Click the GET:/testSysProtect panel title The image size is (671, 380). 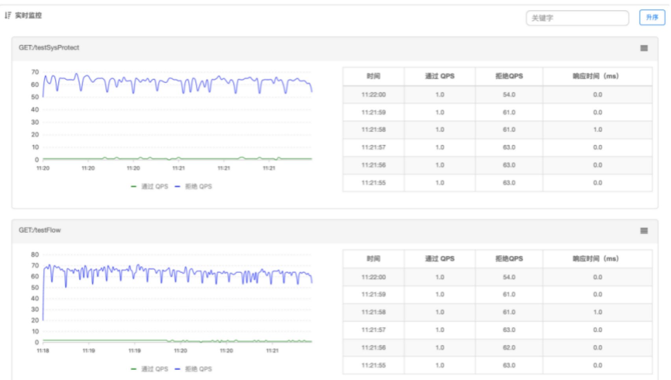coord(49,48)
